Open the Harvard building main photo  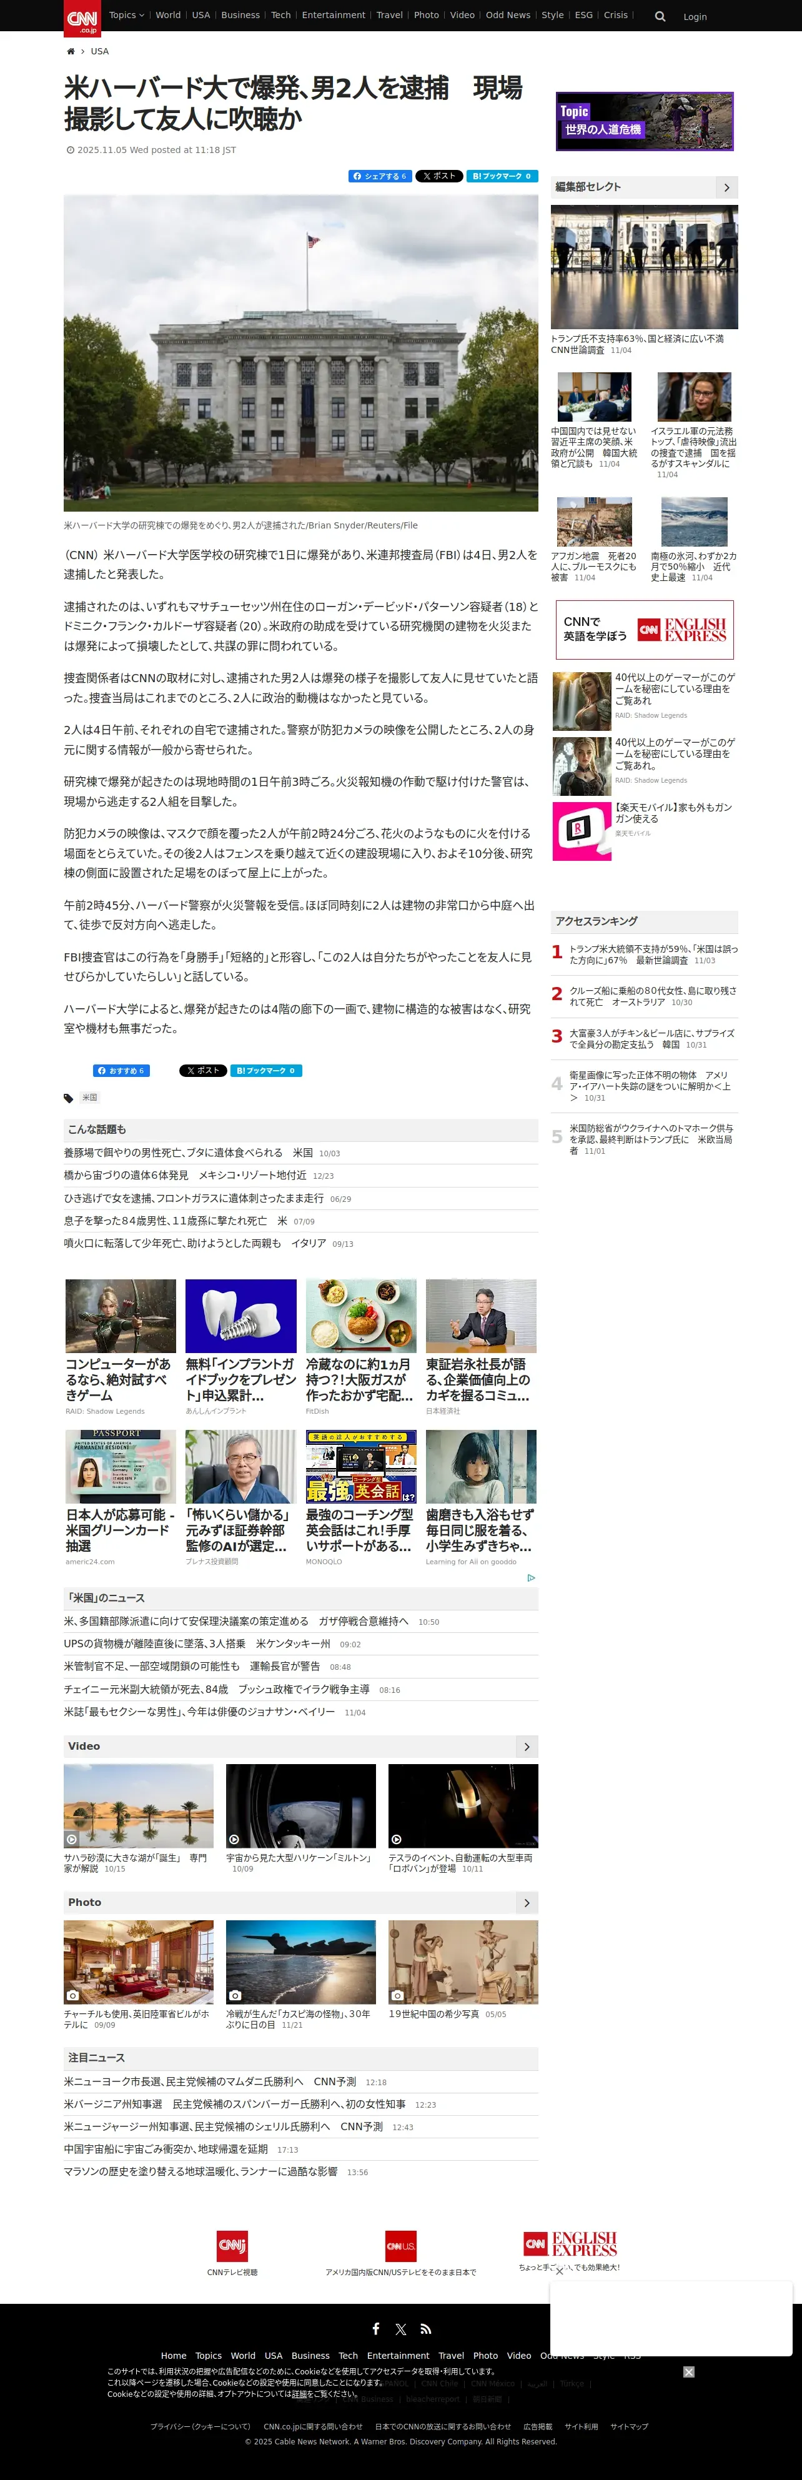(x=300, y=352)
